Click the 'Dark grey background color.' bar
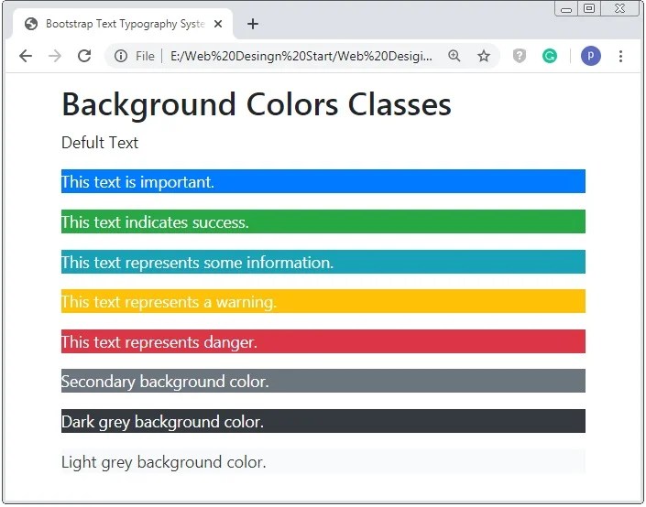The height and width of the screenshot is (507, 646). 323,421
